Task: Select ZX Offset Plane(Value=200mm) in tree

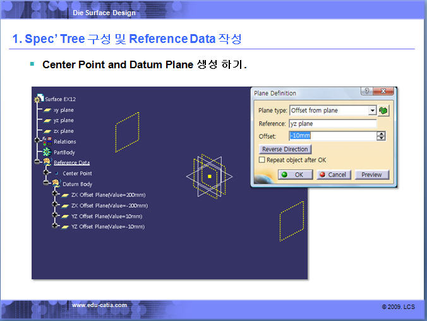Action: tap(109, 195)
